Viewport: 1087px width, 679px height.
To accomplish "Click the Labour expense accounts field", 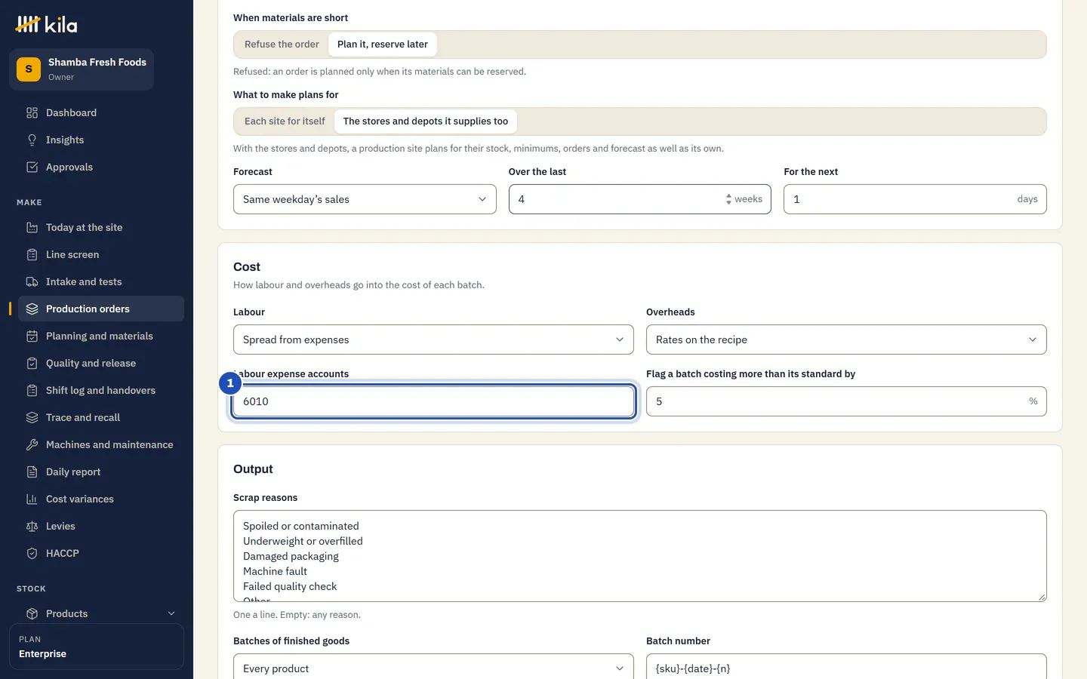I will coord(433,401).
